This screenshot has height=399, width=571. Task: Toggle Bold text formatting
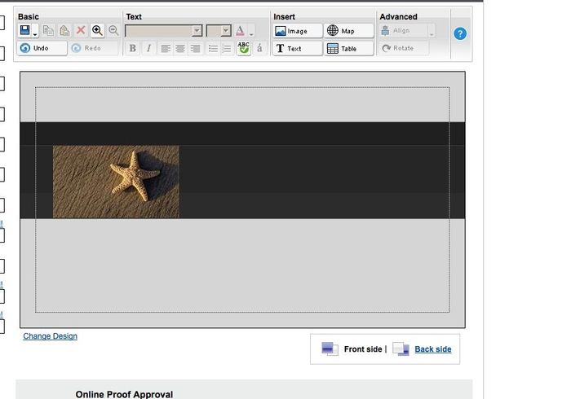point(133,48)
